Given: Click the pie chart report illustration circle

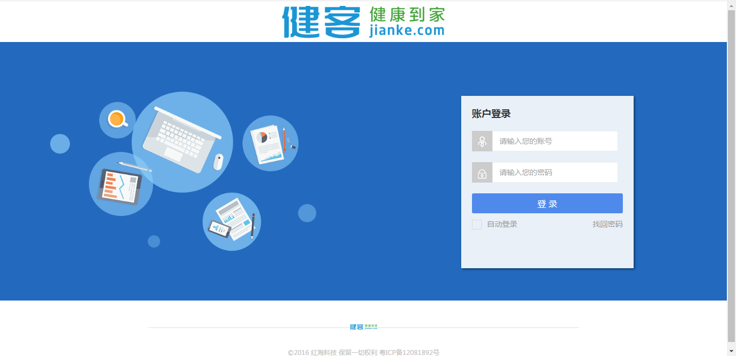Looking at the screenshot, I should pos(270,143).
